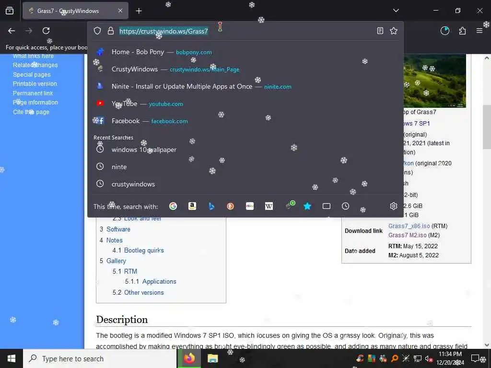The image size is (491, 368).
Task: Search this time with Amazon
Action: [192, 206]
